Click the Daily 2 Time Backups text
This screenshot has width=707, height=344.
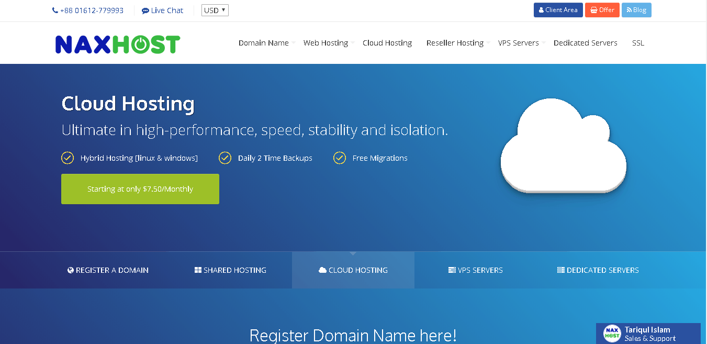275,158
